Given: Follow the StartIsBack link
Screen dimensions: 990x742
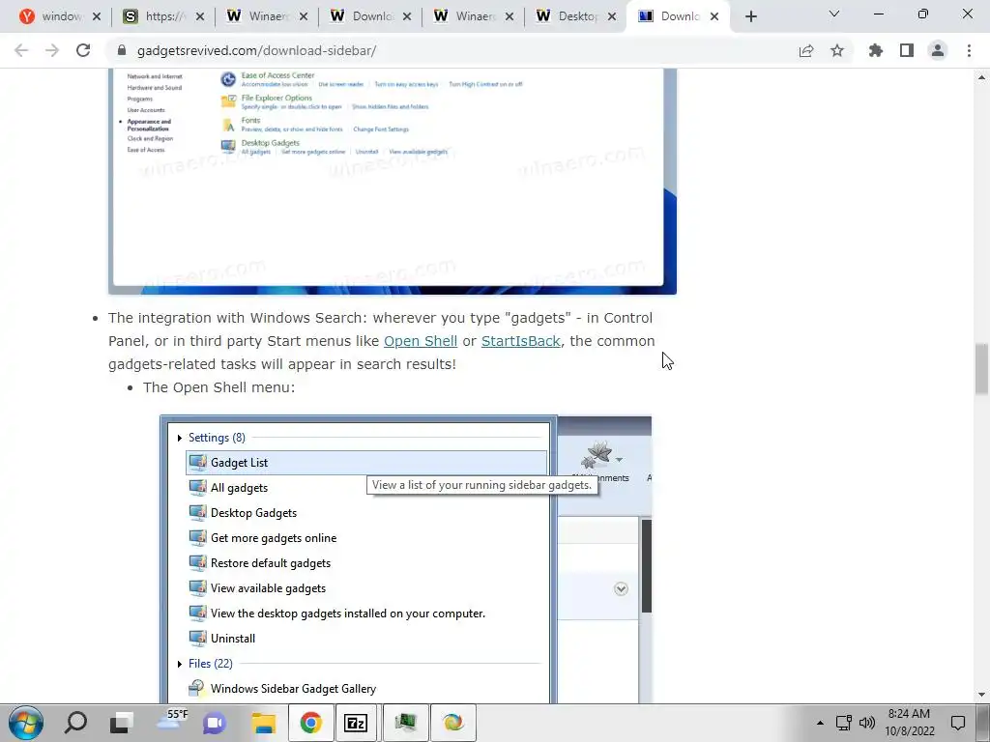Looking at the screenshot, I should (521, 341).
